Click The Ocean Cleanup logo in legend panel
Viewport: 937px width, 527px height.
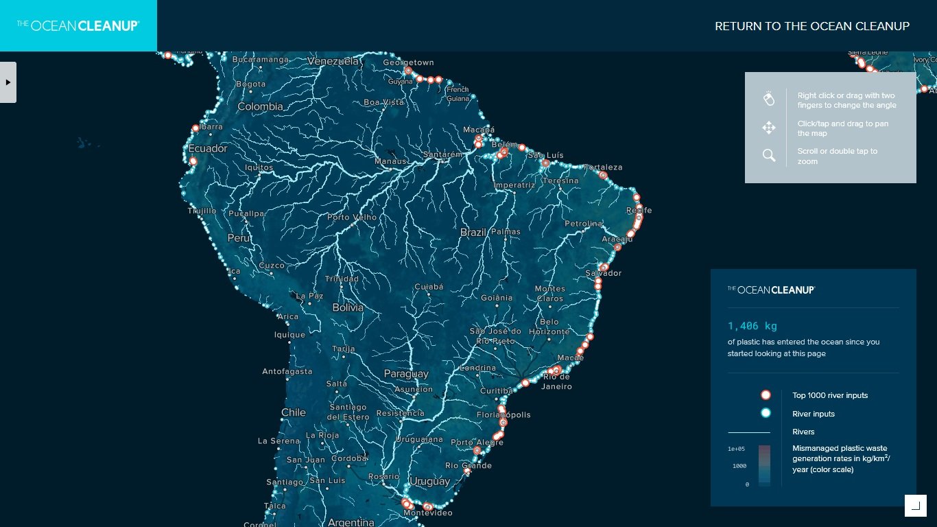[771, 290]
